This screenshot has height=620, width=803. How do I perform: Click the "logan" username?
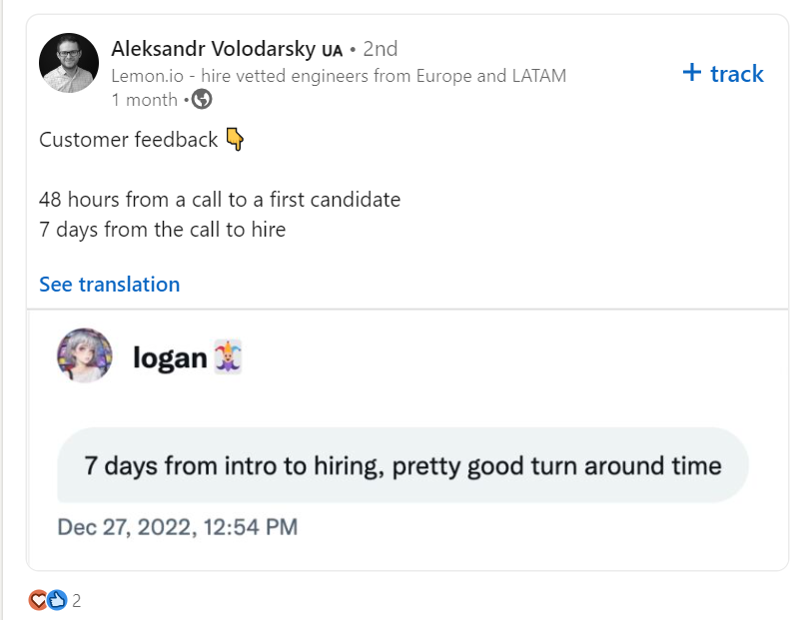pos(169,357)
